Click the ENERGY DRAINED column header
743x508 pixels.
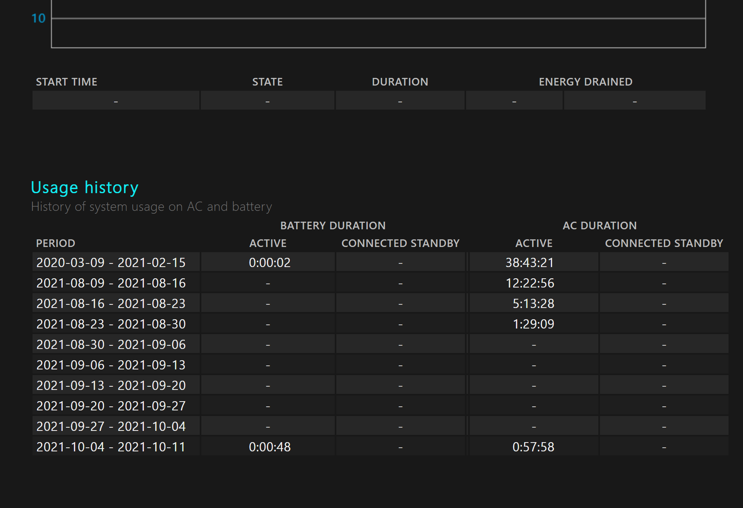585,82
